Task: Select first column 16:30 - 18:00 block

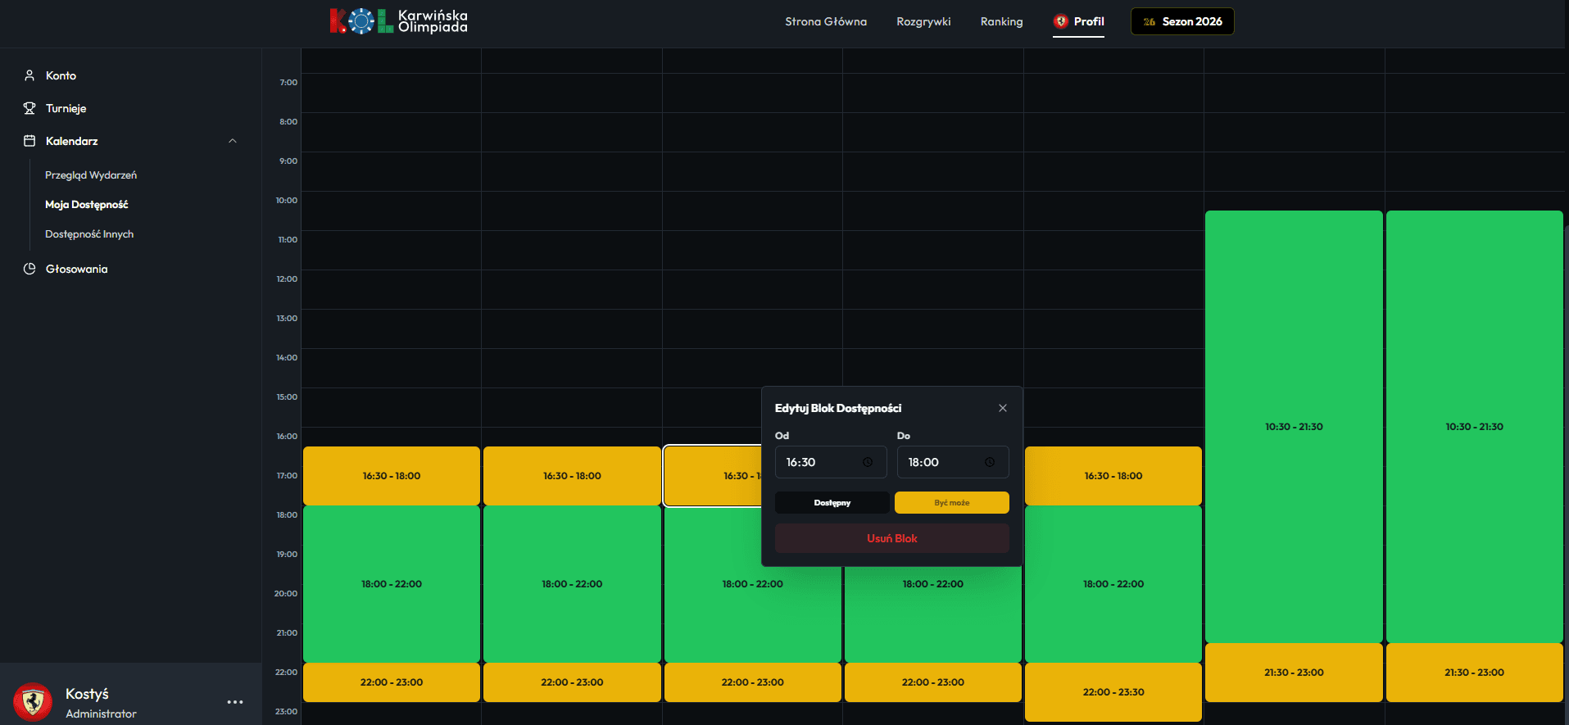Action: [392, 476]
